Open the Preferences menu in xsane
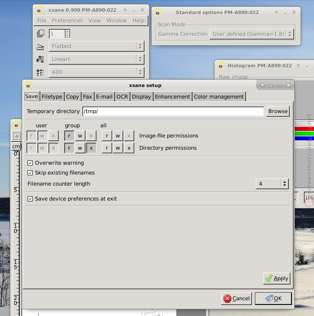Screen dimensions: 314x316 coord(67,20)
